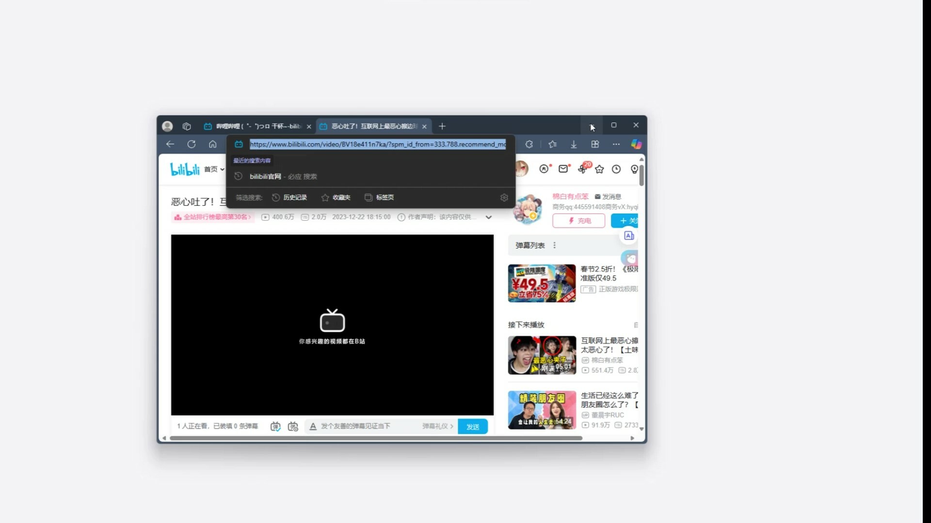Image resolution: width=931 pixels, height=523 pixels.
Task: Select the danmaku font style A icon
Action: point(313,427)
